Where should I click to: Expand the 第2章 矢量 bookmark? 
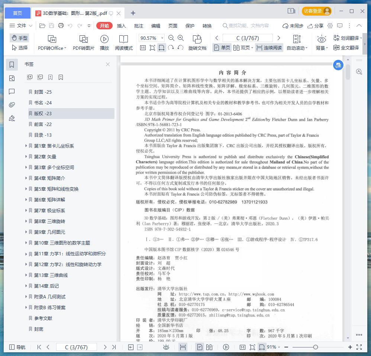point(26,156)
